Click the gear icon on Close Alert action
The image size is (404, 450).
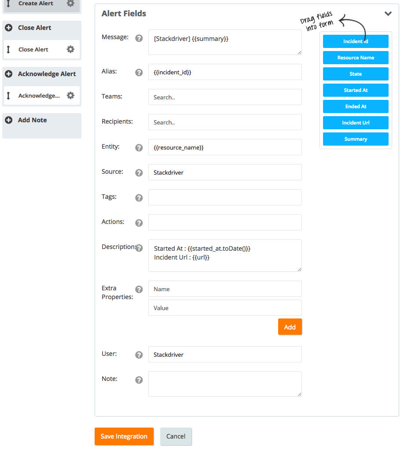[x=70, y=49]
